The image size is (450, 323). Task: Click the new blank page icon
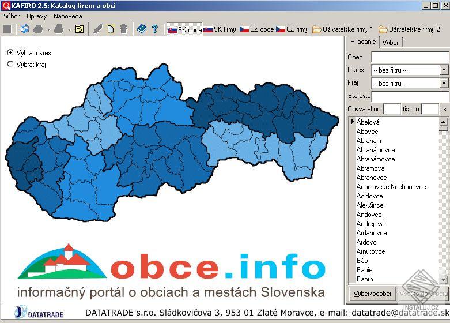pos(111,29)
